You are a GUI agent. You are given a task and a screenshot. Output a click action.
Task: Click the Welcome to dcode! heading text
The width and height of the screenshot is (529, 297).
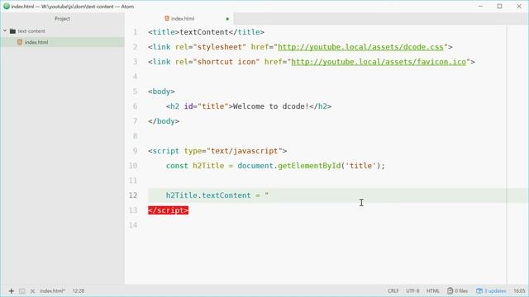pyautogui.click(x=271, y=106)
